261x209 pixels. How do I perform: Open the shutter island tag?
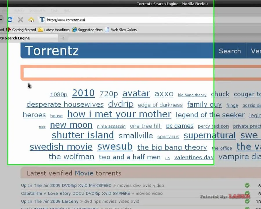pos(83,135)
